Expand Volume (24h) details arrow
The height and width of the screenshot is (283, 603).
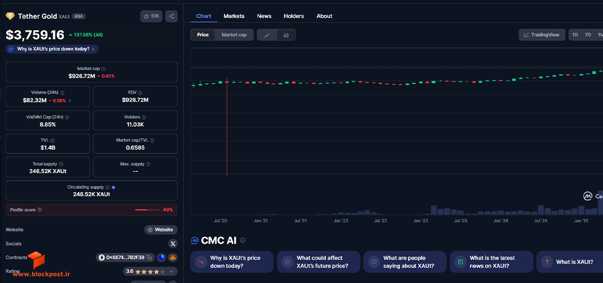click(70, 101)
